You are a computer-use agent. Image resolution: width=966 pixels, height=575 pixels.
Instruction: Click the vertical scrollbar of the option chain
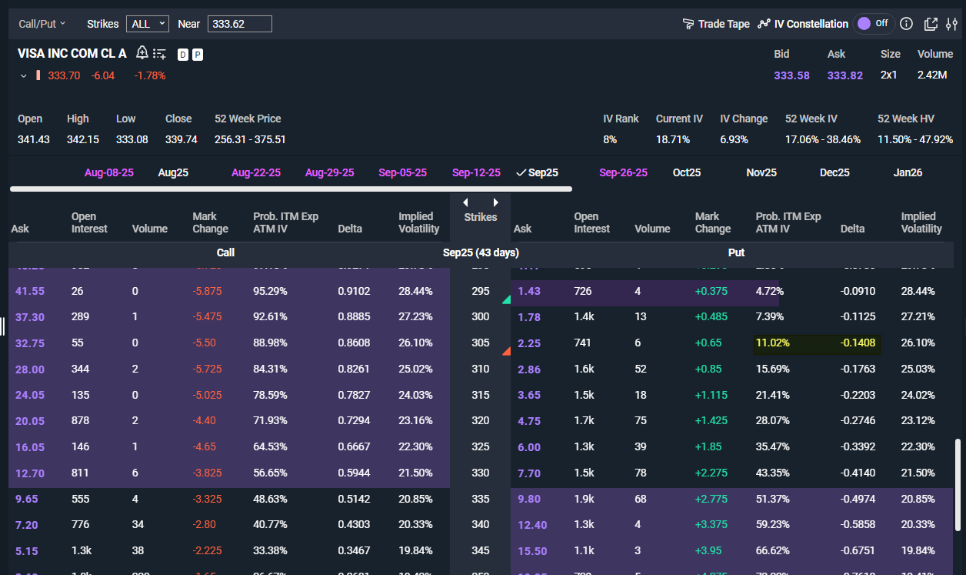958,484
